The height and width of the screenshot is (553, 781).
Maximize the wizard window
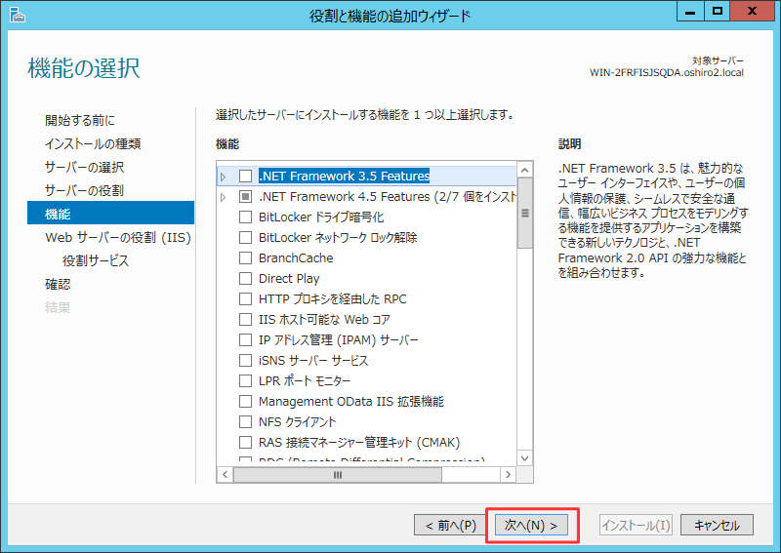[x=717, y=11]
